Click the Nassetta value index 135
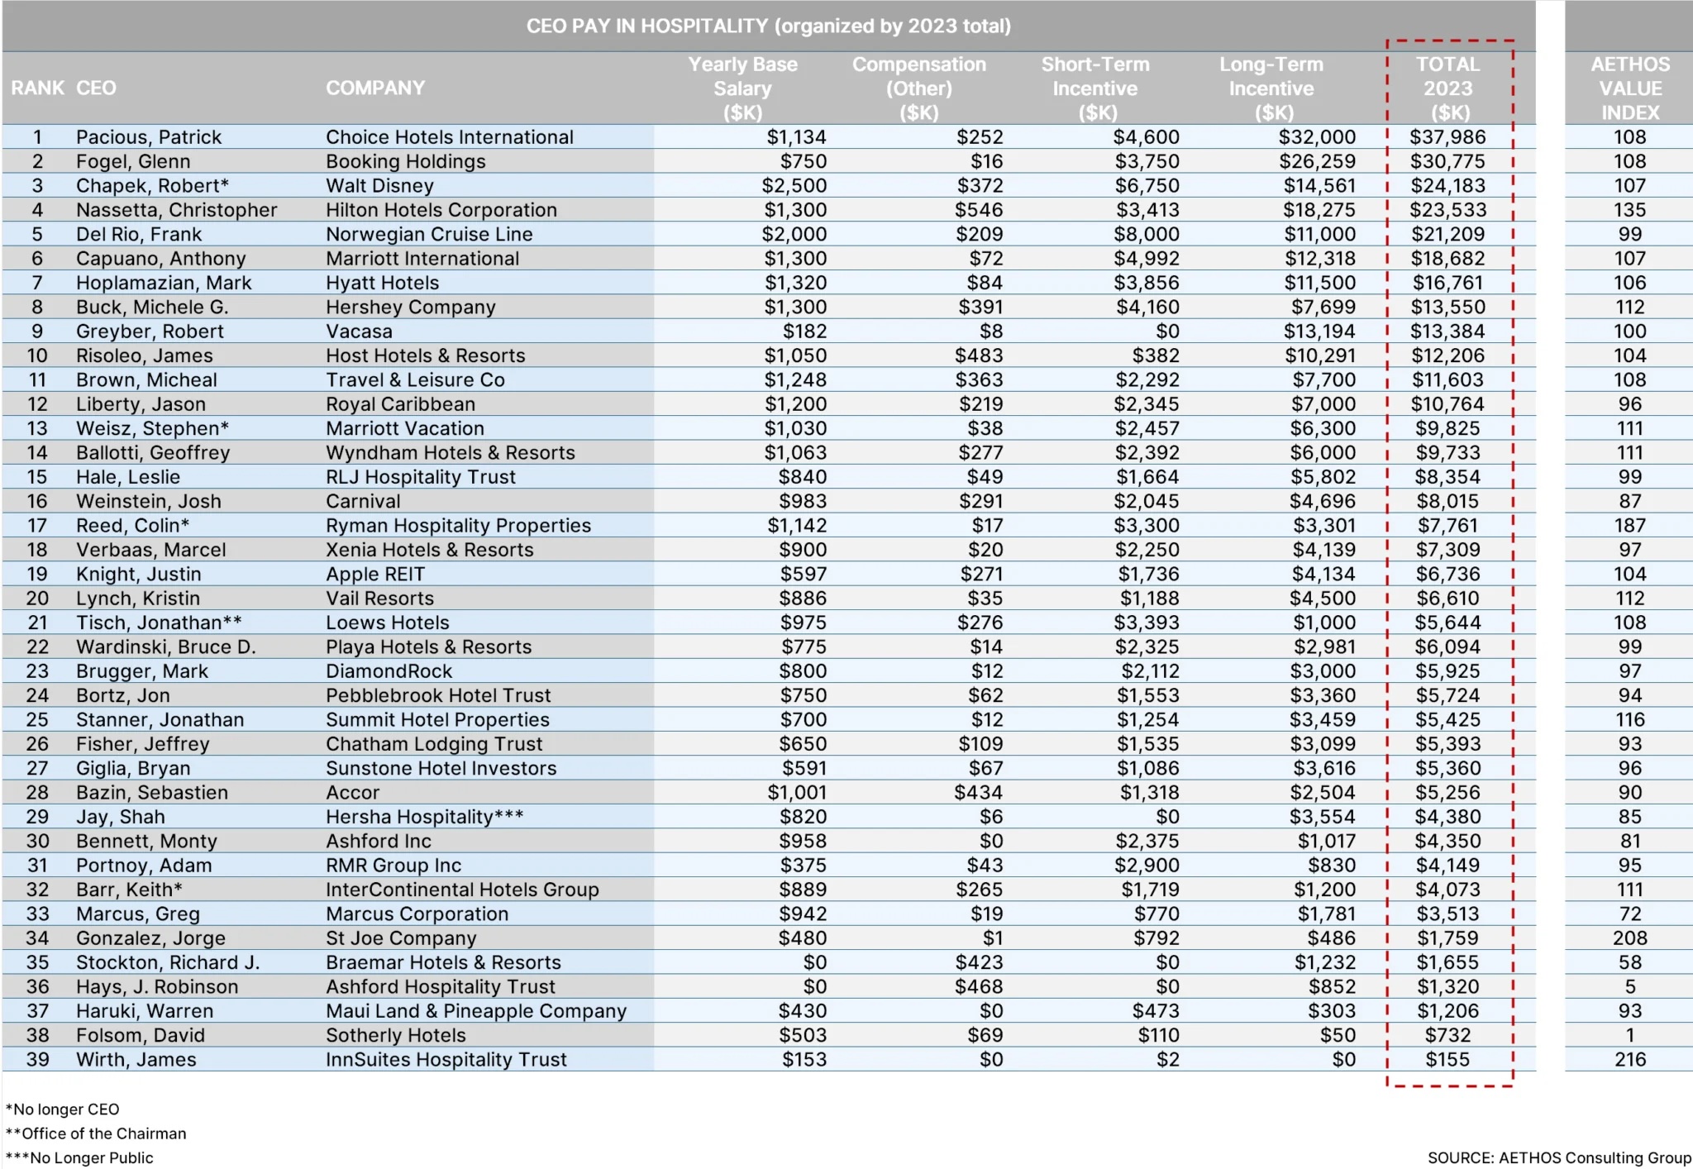 [x=1629, y=210]
